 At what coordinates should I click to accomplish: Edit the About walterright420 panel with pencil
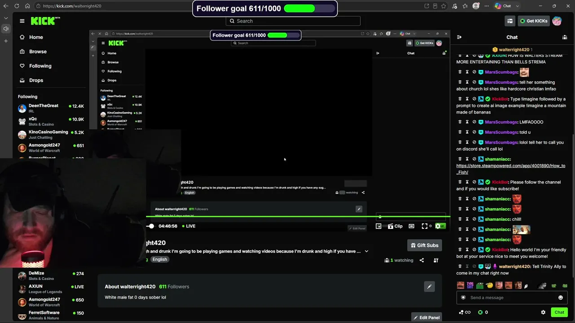[x=429, y=286]
